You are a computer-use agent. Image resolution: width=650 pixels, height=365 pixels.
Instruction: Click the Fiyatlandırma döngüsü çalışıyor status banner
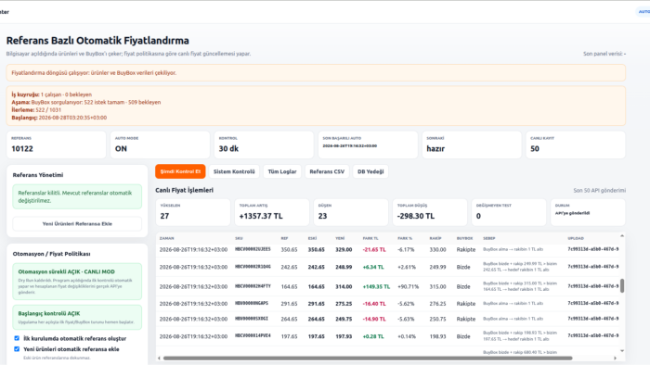pos(316,73)
